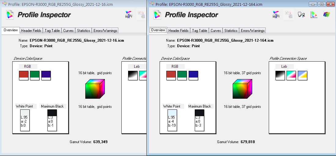Image resolution: width=336 pixels, height=156 pixels.
Task: Click the right window title bar app icon
Action: pyautogui.click(x=152, y=4)
